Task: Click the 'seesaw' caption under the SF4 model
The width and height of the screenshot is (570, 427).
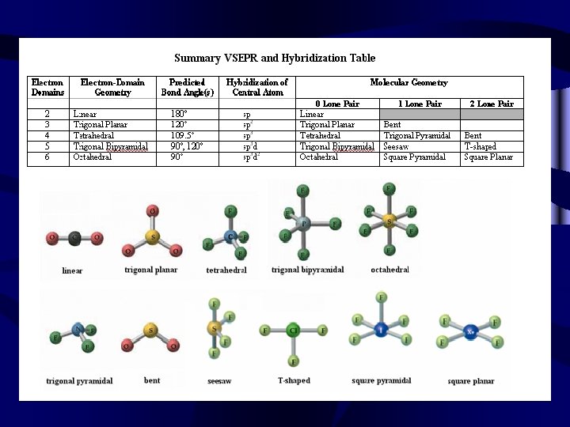Action: 219,381
